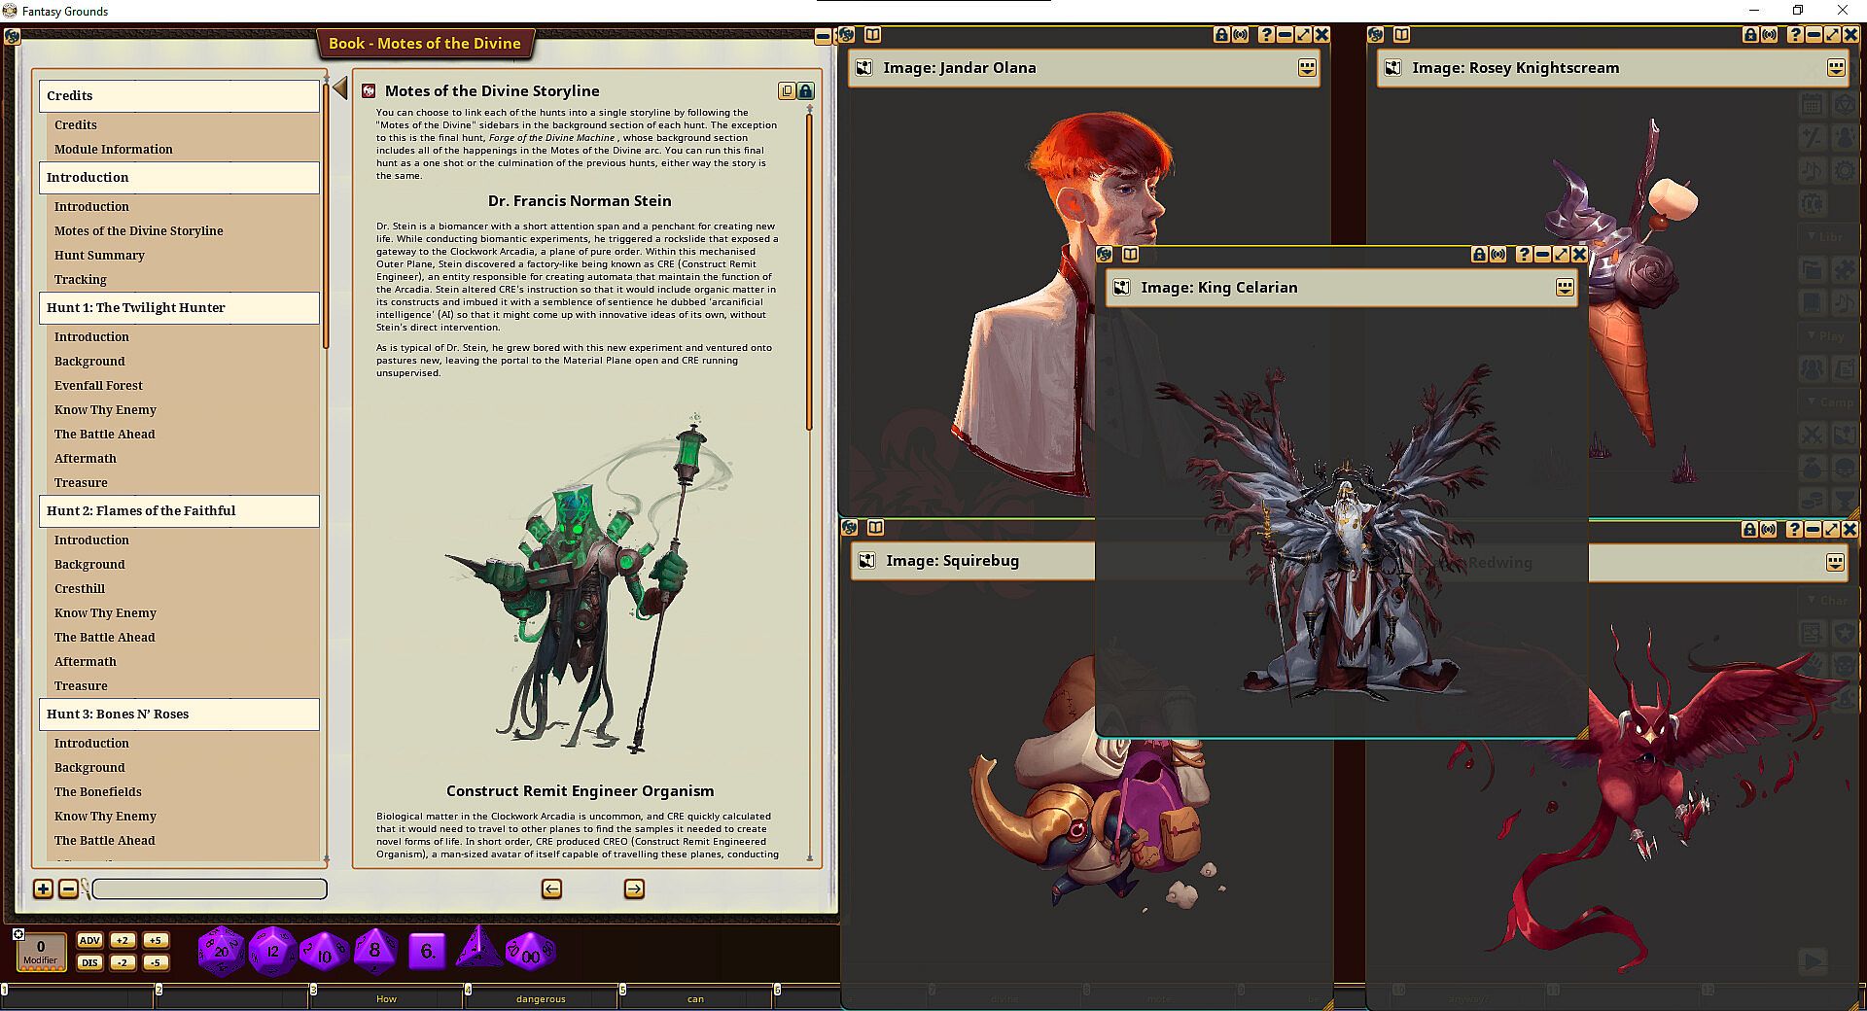Viewport: 1867px width, 1011px height.
Task: Click Jandar Olana image link icon
Action: point(863,68)
